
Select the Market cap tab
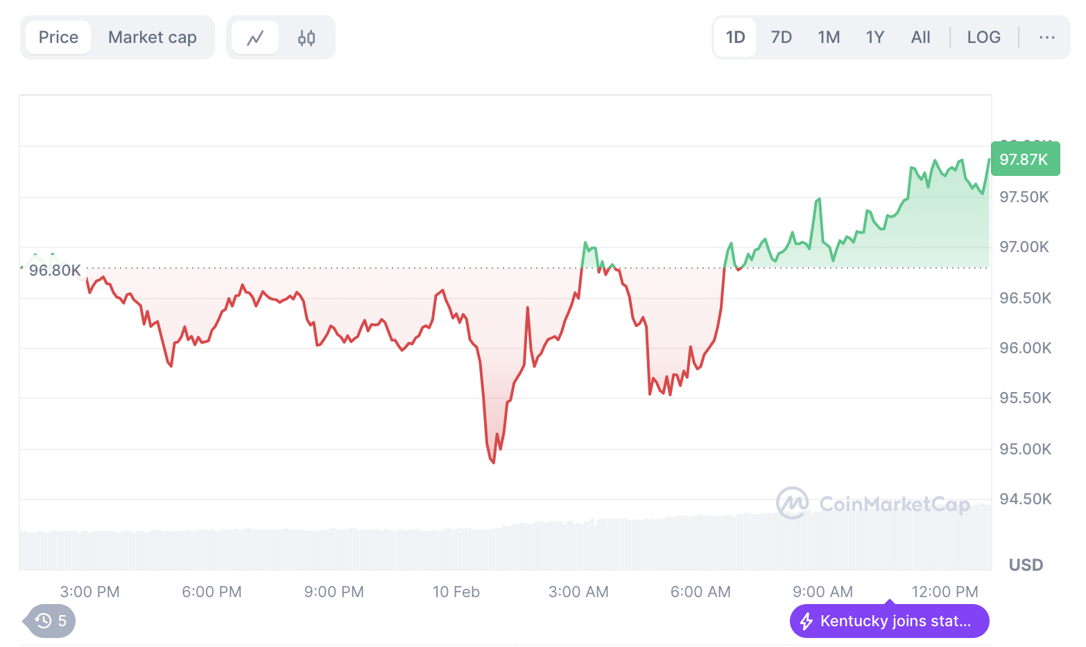[153, 37]
